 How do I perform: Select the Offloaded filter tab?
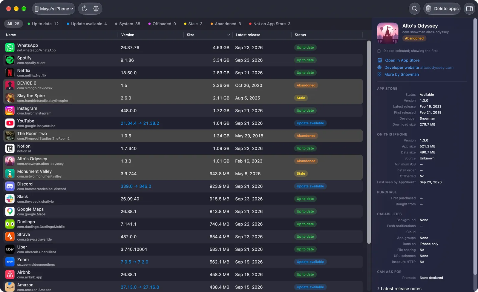162,24
